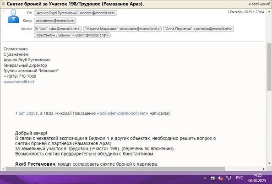Open the www.monolit.net link in the signature
The width and height of the screenshot is (272, 184).
[19, 82]
